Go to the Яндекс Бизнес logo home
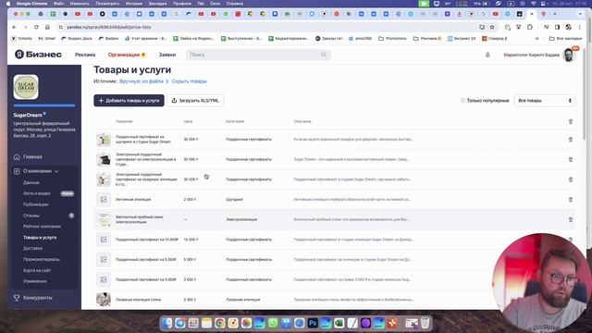Screen dimensions: 592x333 pyautogui.click(x=38, y=55)
